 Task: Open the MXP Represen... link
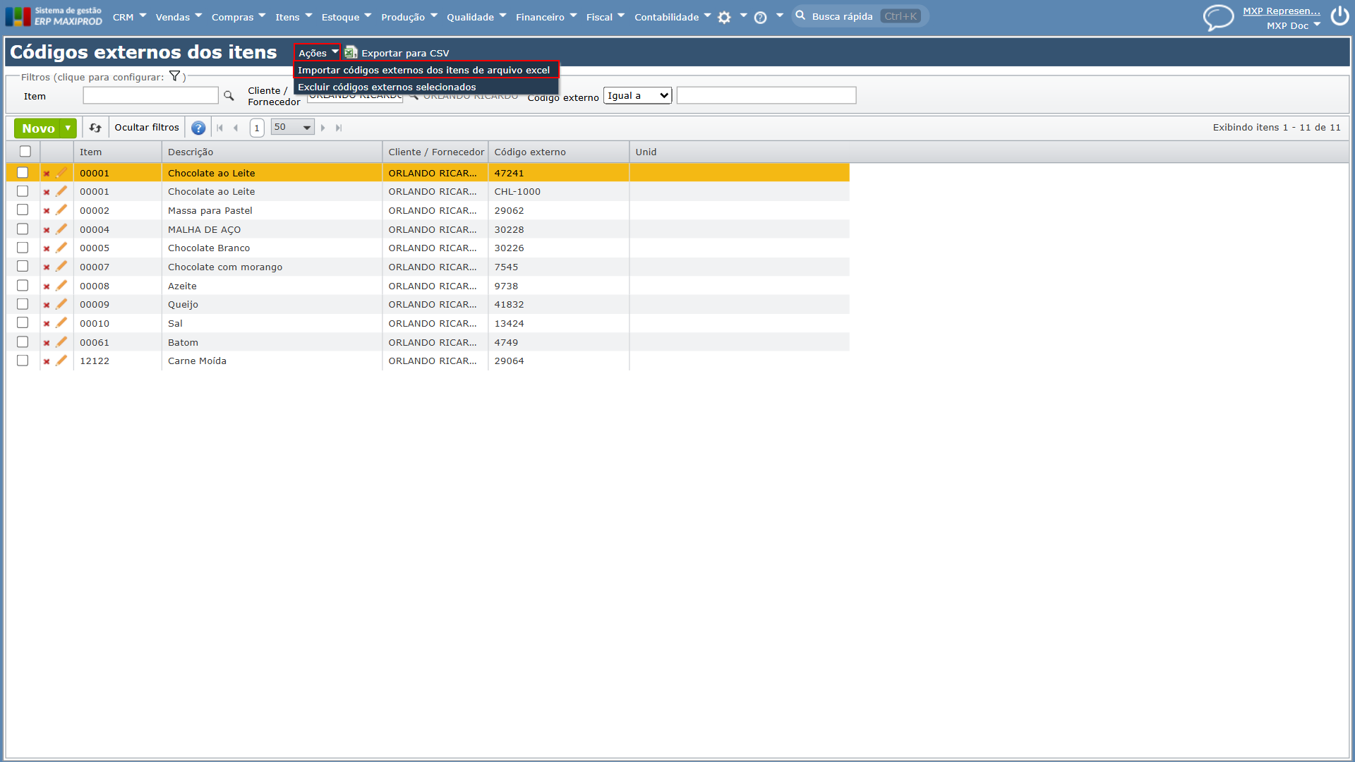pos(1282,11)
